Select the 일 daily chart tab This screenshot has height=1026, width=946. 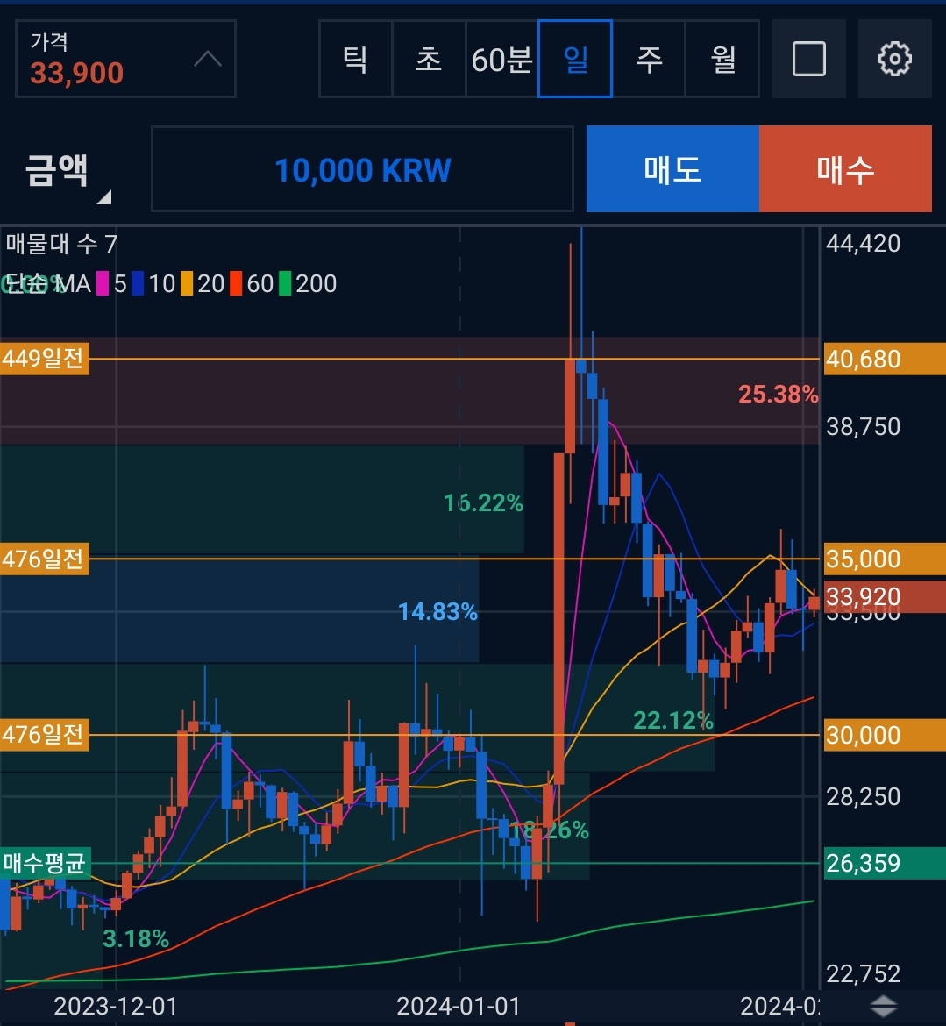[x=575, y=59]
